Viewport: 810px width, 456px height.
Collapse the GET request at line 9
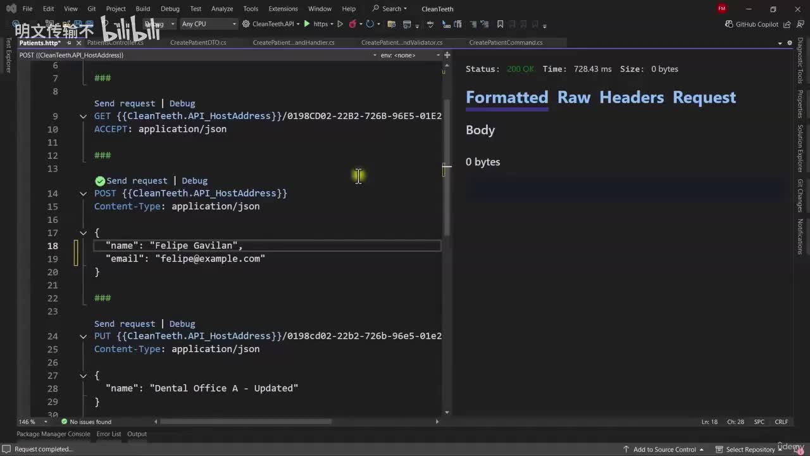click(x=83, y=117)
